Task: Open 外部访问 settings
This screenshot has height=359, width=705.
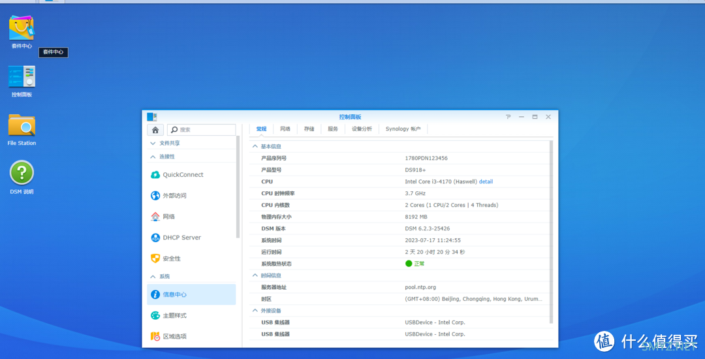Action: (191, 195)
